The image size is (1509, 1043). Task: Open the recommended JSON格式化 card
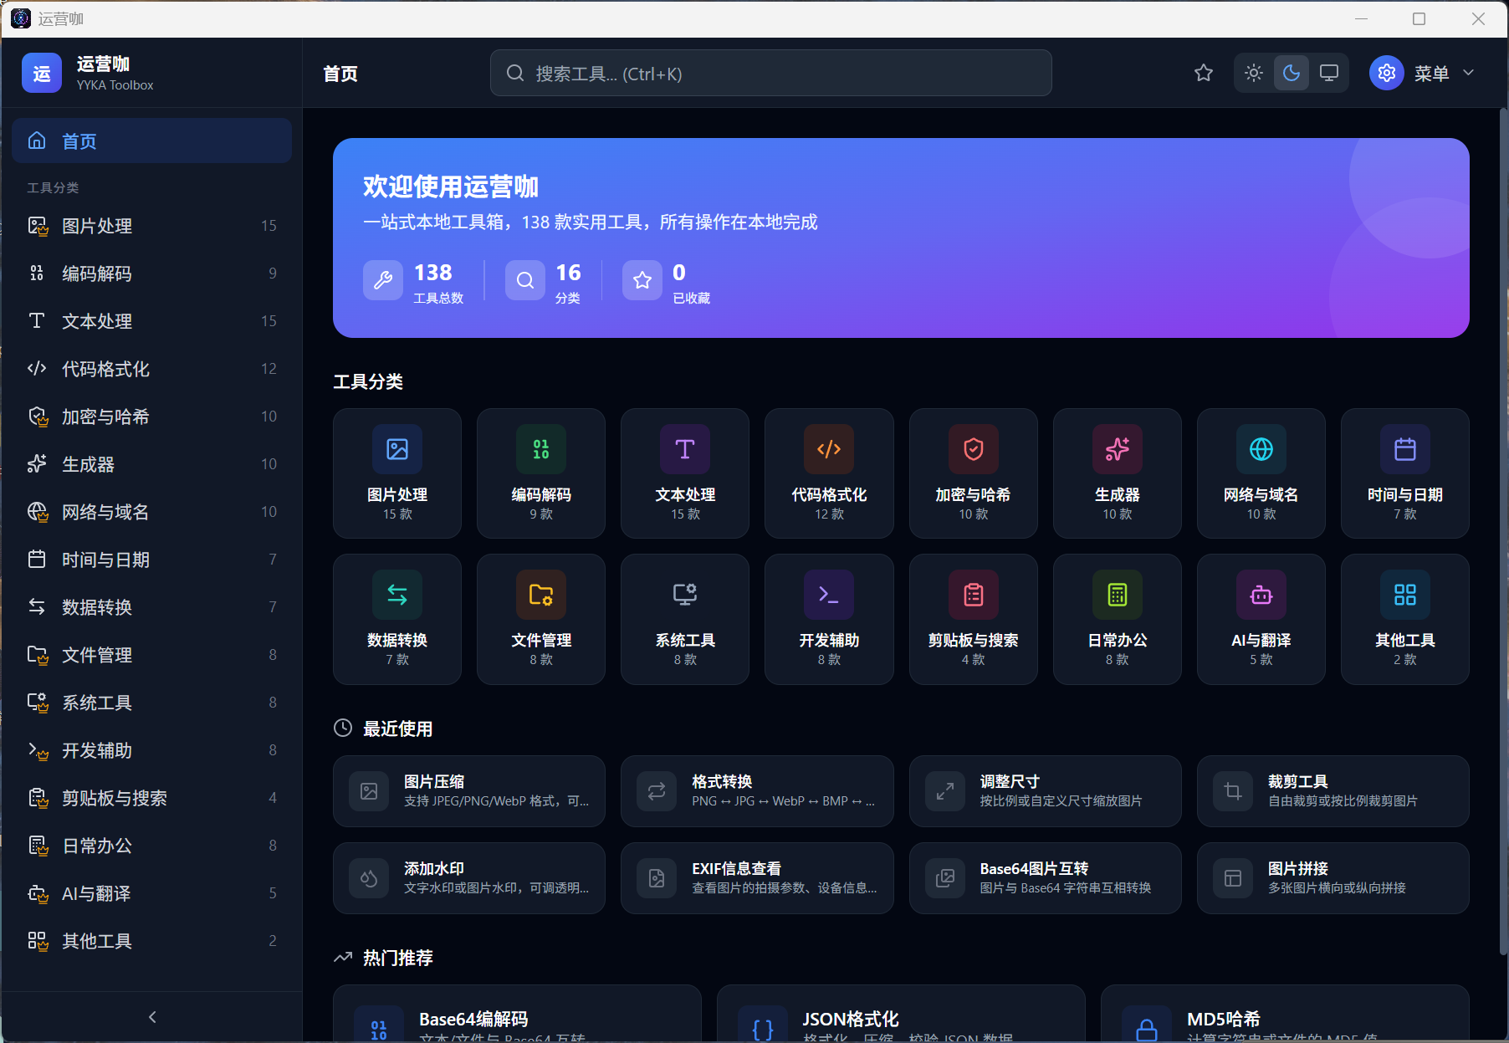901,1014
